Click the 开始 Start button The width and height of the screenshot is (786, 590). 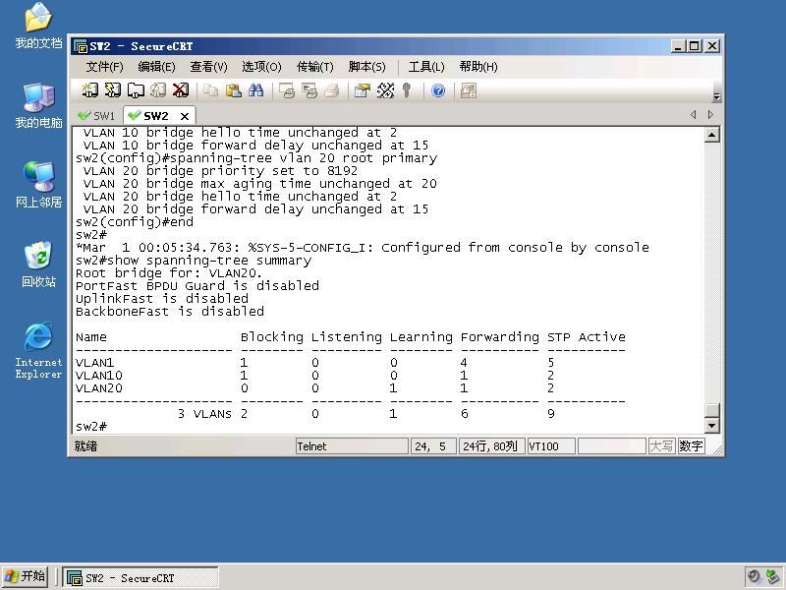pos(26,577)
